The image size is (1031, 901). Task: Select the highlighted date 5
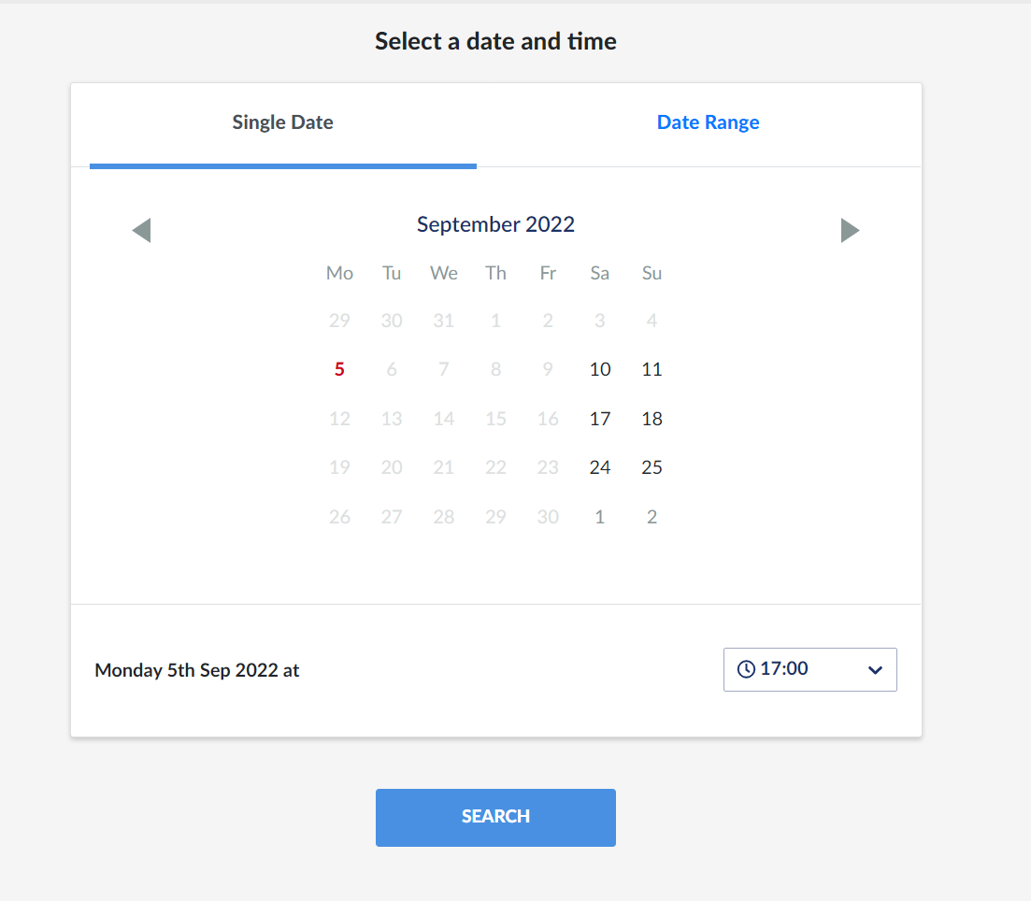[339, 369]
